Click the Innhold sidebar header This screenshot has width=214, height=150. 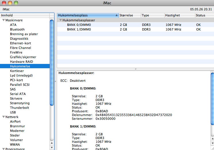25,15
